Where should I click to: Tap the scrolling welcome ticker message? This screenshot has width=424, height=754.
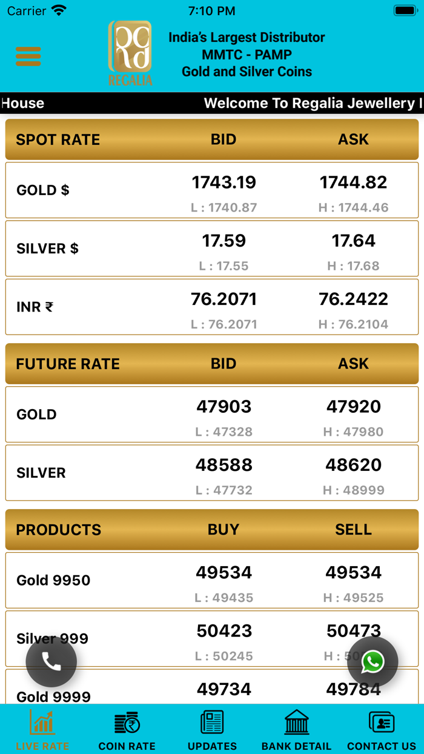point(212,103)
